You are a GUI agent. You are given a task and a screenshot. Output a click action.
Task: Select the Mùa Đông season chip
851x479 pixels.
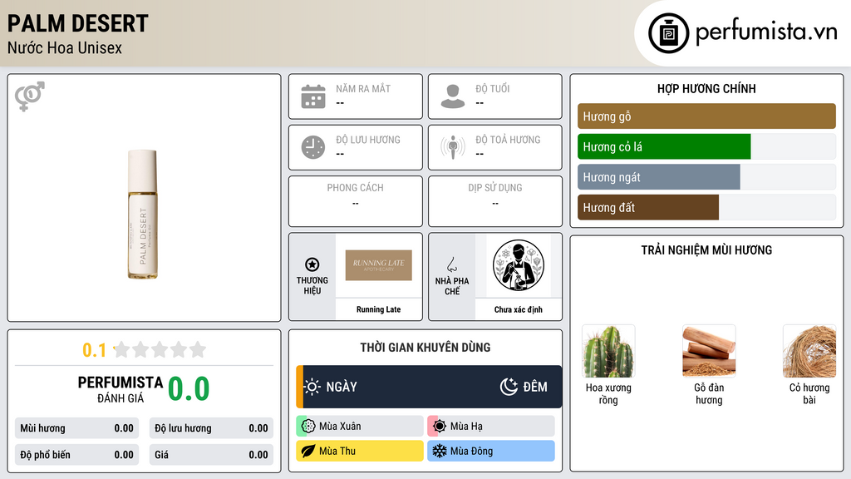click(491, 451)
